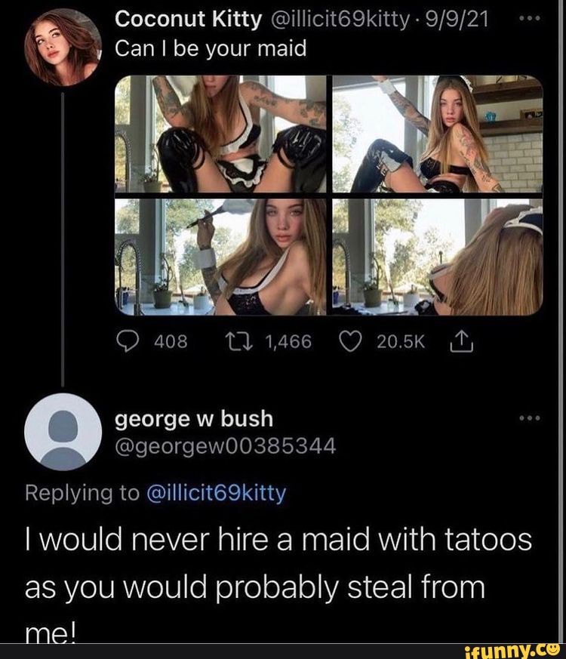The height and width of the screenshot is (659, 566).
Task: Tap the share upload icon
Action: (x=457, y=344)
